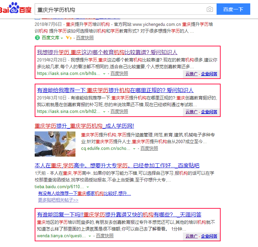This screenshot has height=247, width=258.
Task: Click green Baidu Wenku shield icon
Action: (37, 38)
